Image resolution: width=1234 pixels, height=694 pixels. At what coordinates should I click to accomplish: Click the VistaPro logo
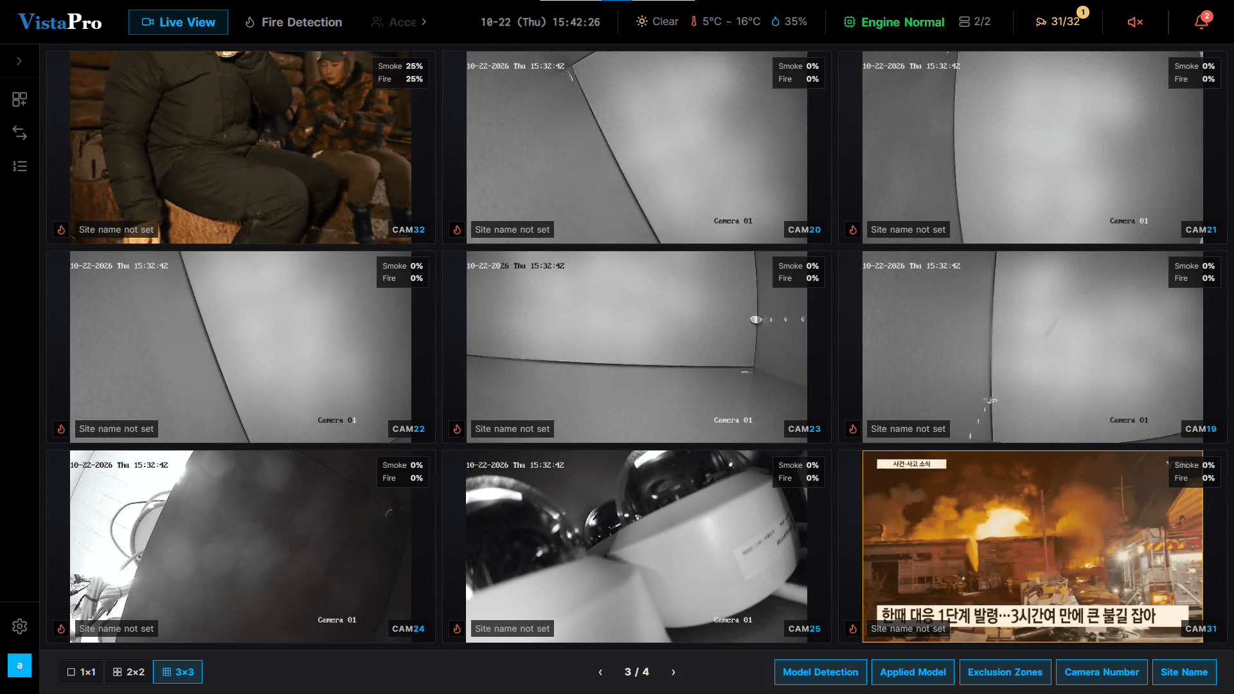pyautogui.click(x=60, y=22)
